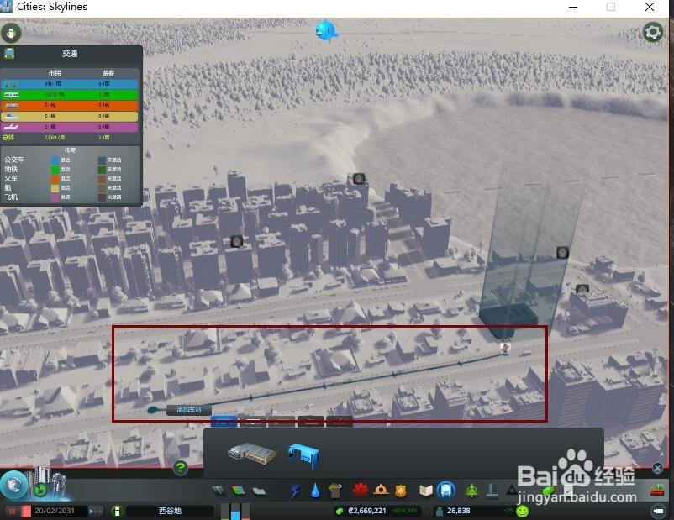Switch to the Bus transport tab
The width and height of the screenshot is (674, 520).
(224, 422)
